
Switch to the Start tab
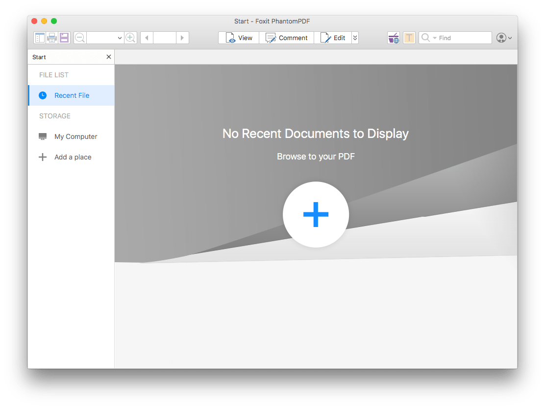click(39, 57)
